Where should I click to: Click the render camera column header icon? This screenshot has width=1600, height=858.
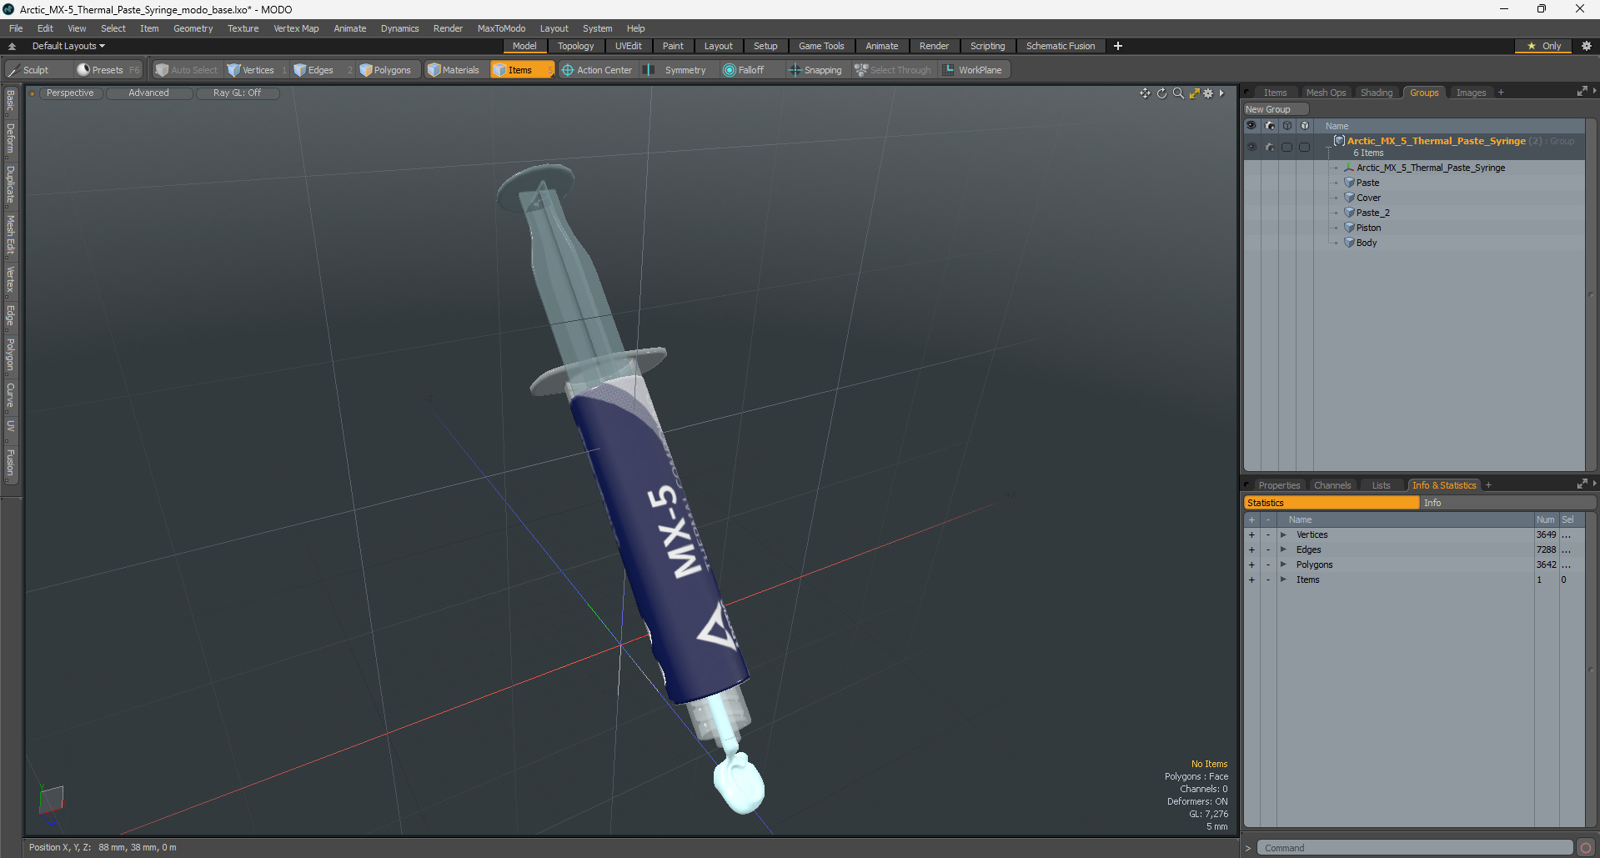(1269, 126)
